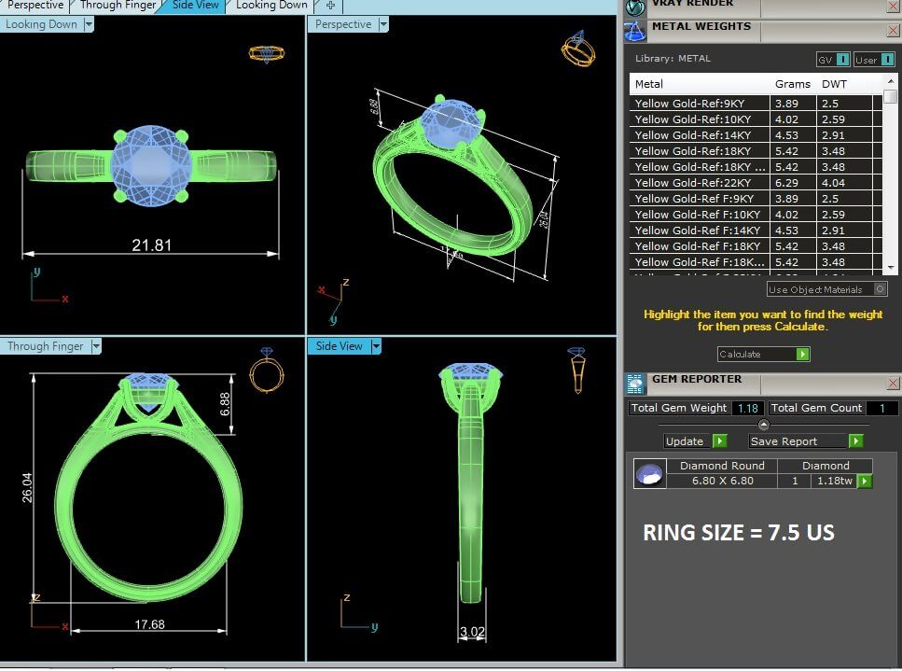The image size is (902, 671).
Task: Click the green arrow next to Calculate
Action: pyautogui.click(x=802, y=355)
